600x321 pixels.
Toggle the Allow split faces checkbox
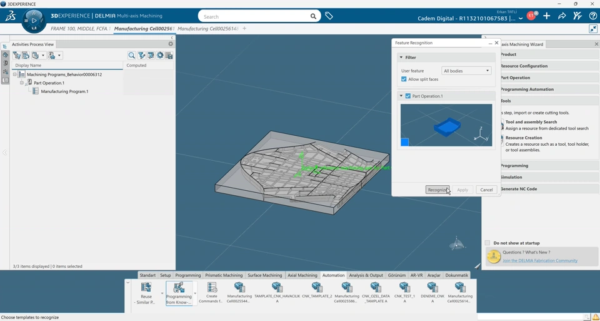404,79
